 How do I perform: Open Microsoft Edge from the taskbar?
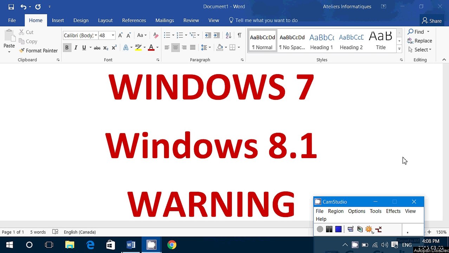90,245
